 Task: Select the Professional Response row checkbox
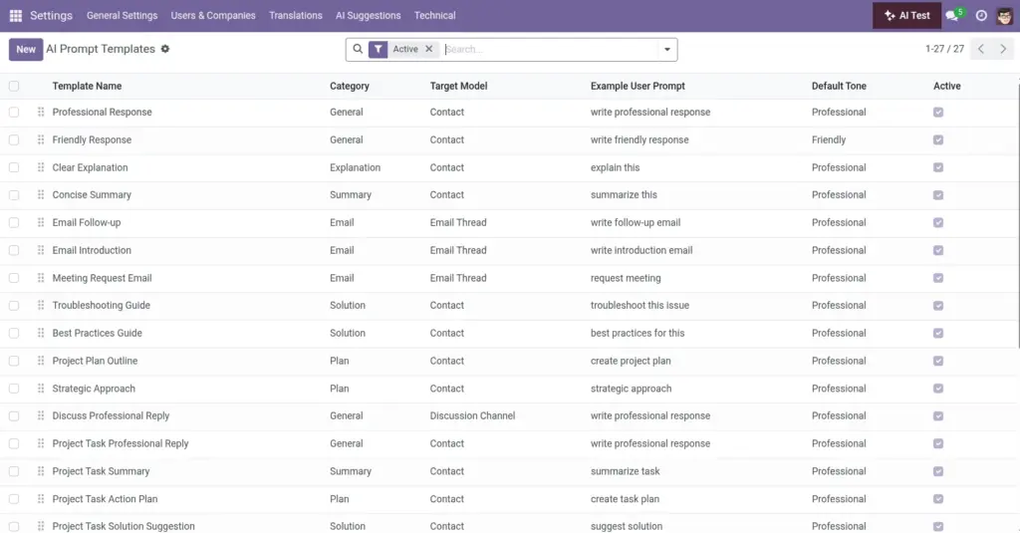(x=14, y=112)
